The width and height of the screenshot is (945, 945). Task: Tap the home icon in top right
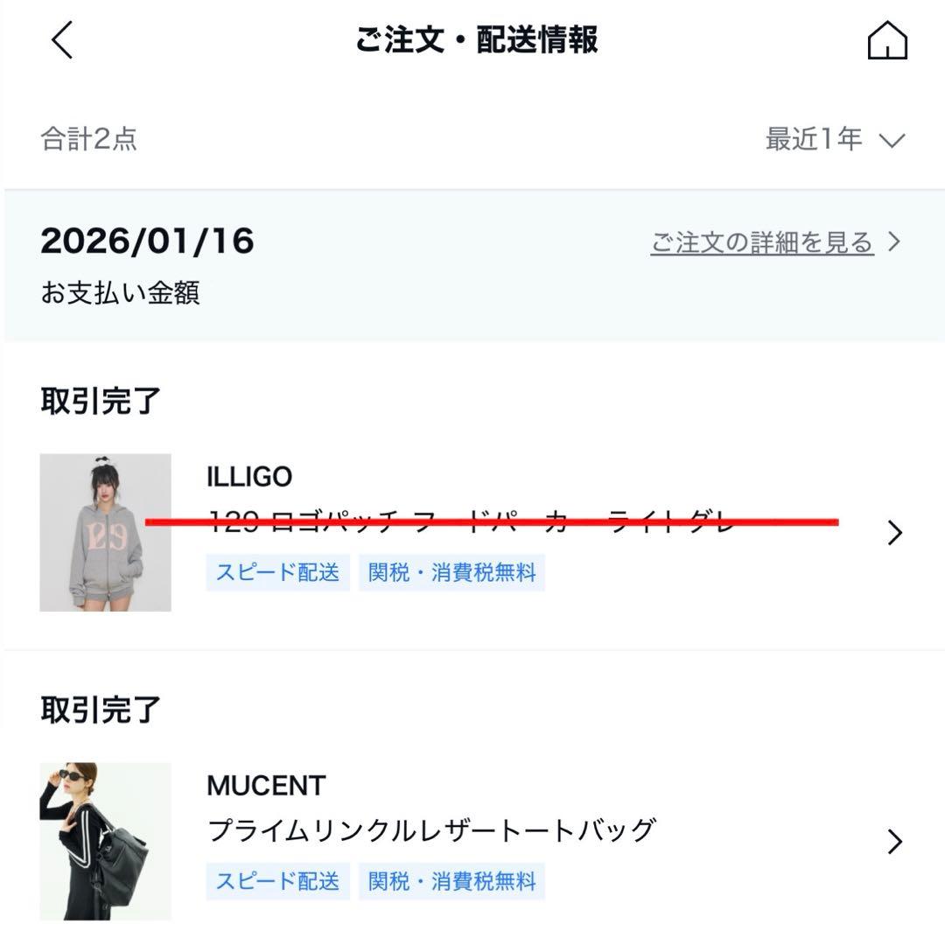pos(886,40)
